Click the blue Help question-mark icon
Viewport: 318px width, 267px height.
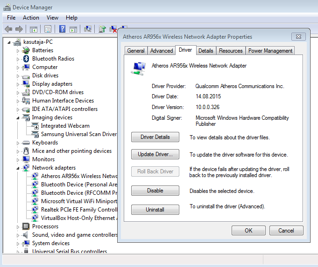pos(62,29)
